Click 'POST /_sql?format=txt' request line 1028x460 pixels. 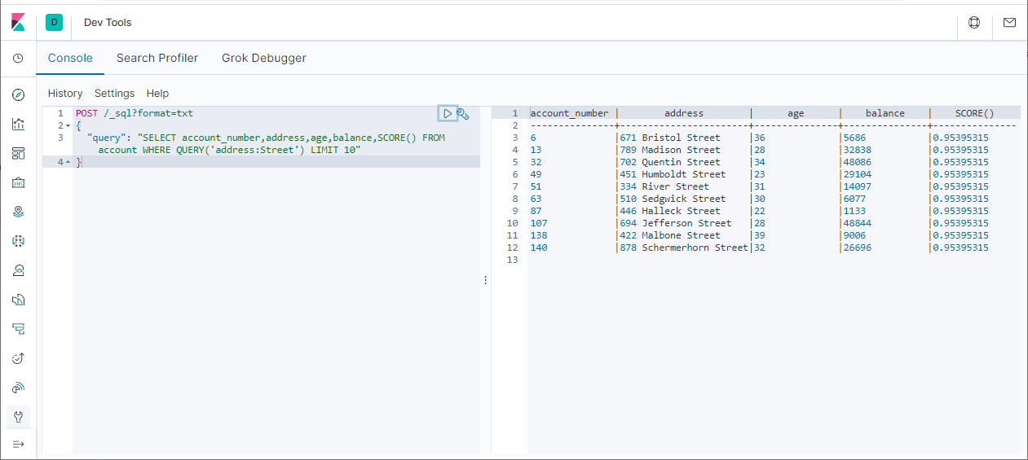(135, 114)
